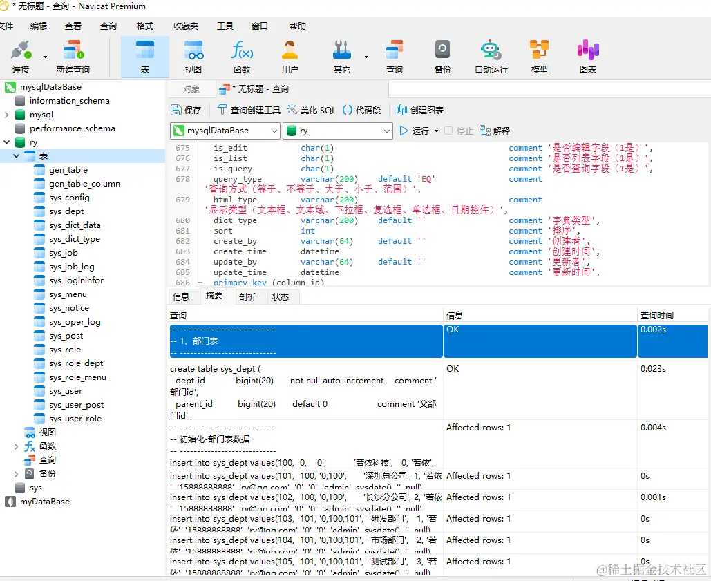Select the 表 tables toolbar icon
The width and height of the screenshot is (711, 581).
click(x=144, y=57)
